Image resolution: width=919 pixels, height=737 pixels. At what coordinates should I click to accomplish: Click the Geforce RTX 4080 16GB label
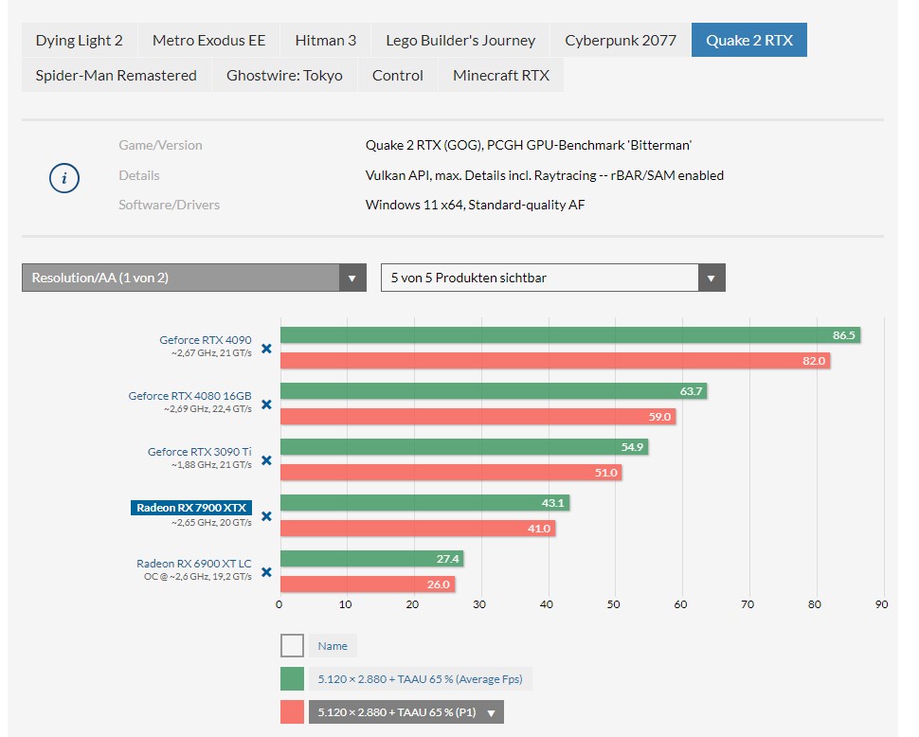coord(189,395)
